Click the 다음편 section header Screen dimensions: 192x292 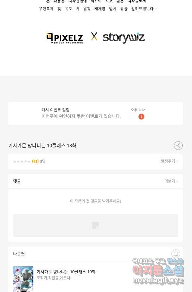click(x=19, y=254)
